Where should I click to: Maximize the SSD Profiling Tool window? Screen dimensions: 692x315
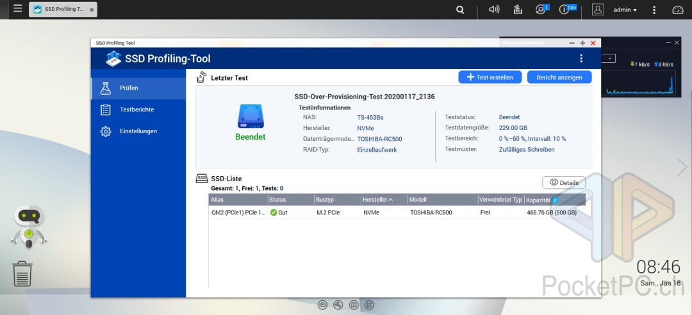582,43
